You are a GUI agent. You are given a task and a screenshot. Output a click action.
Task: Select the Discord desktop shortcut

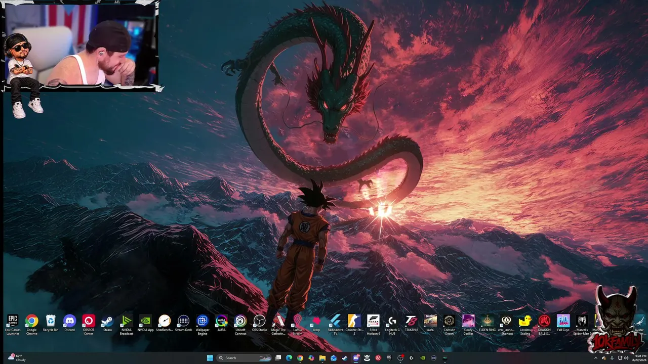pos(69,323)
